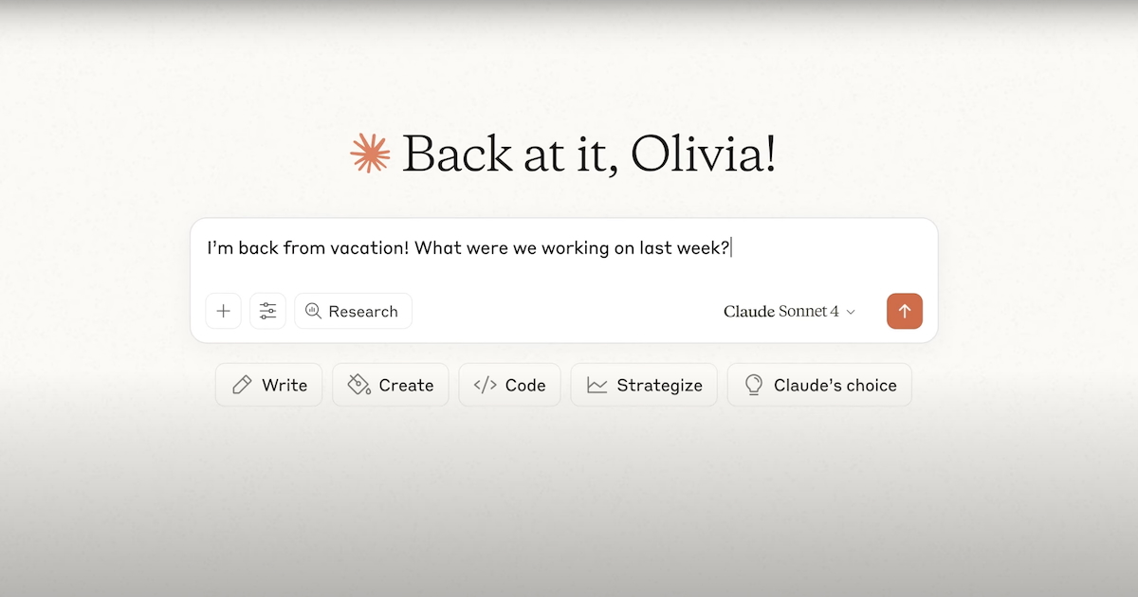Click the magnifier icon in Research button
This screenshot has width=1138, height=597.
point(313,311)
